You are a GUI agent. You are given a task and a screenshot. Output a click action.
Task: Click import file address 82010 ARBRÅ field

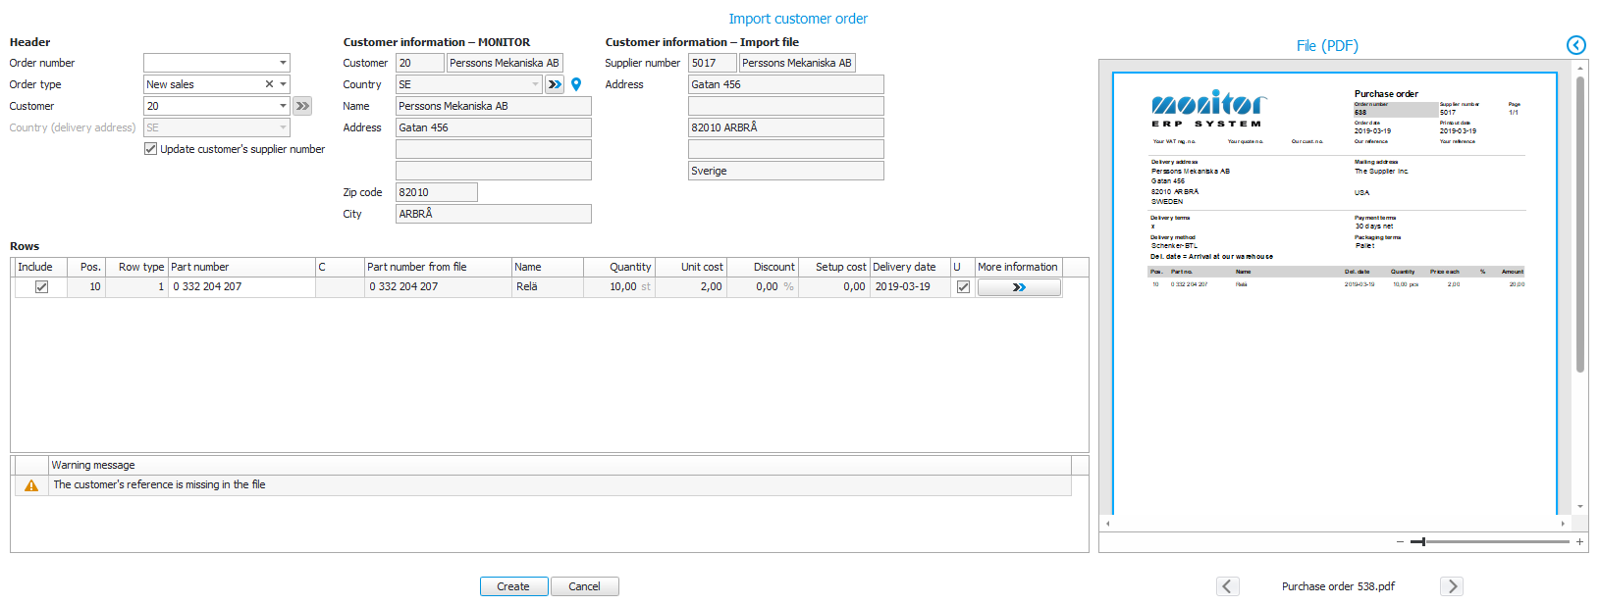786,127
